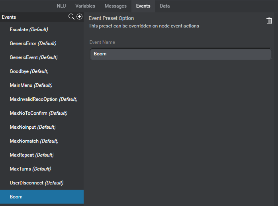Choose the GenericEvent (Default) event

coord(42,57)
